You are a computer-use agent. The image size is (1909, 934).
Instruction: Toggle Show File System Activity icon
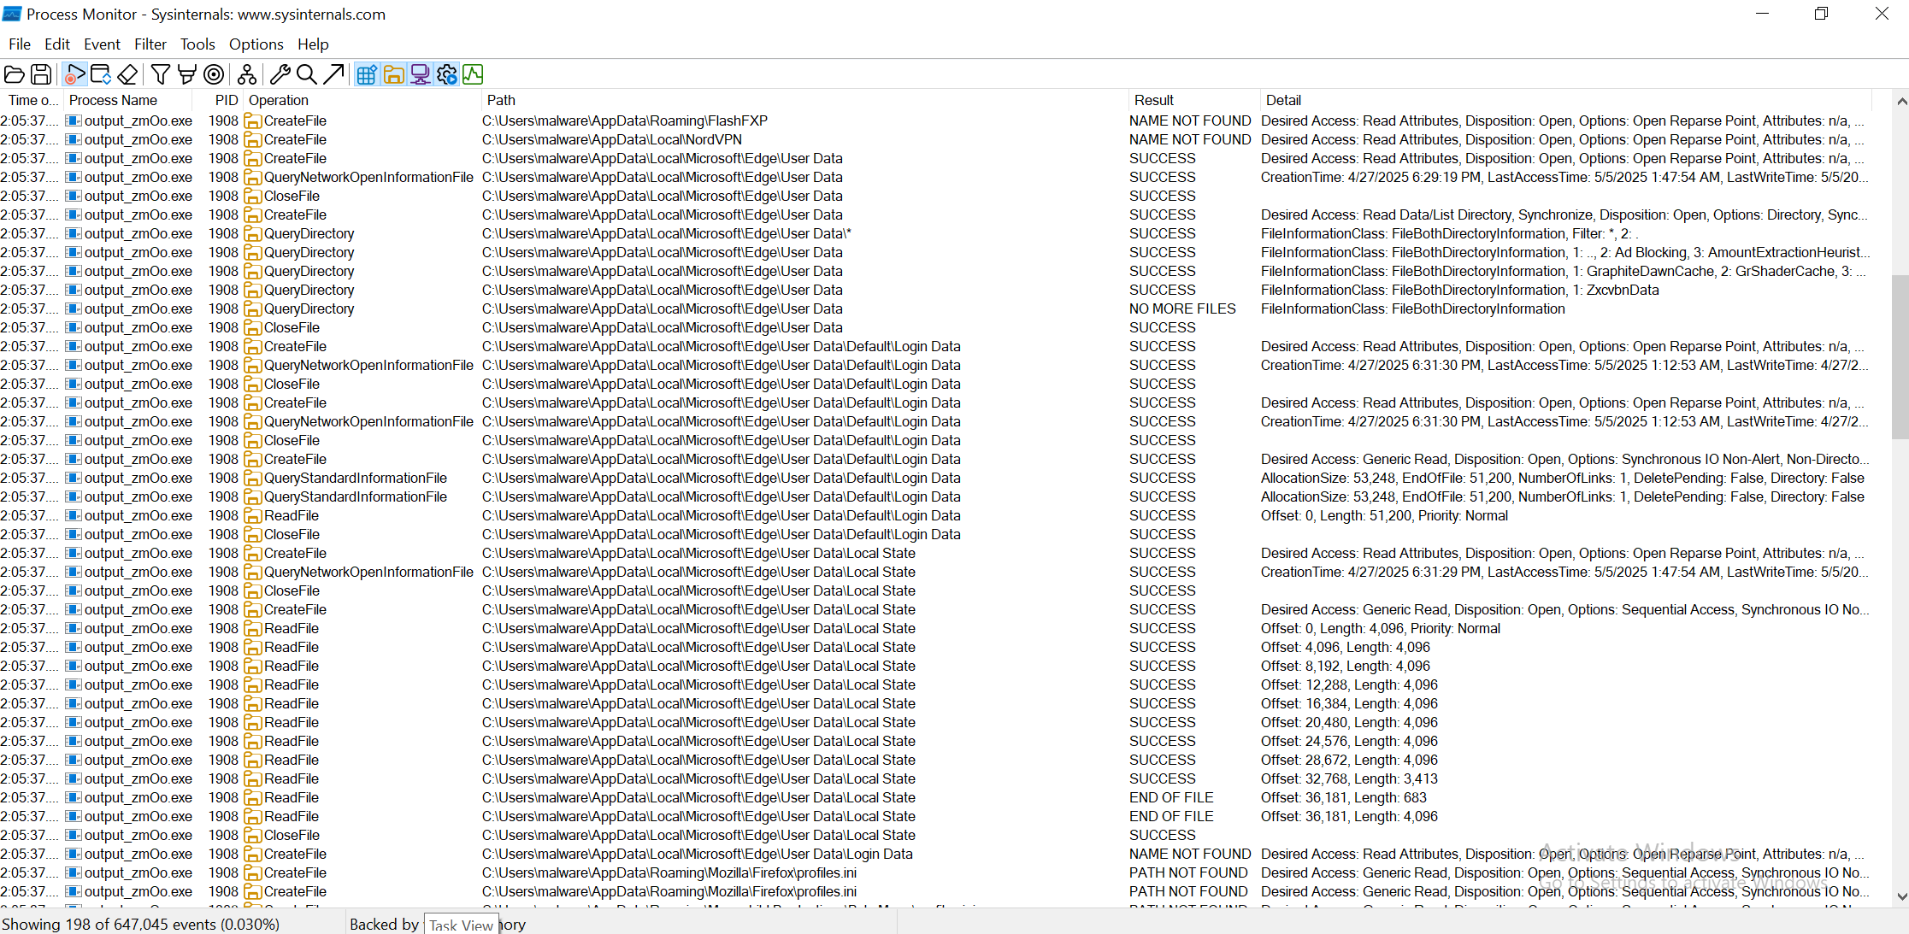click(393, 75)
